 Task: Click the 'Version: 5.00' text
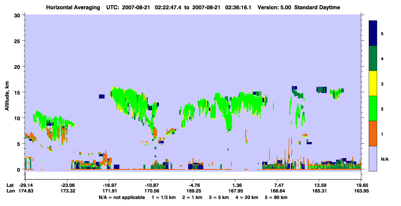(275, 7)
